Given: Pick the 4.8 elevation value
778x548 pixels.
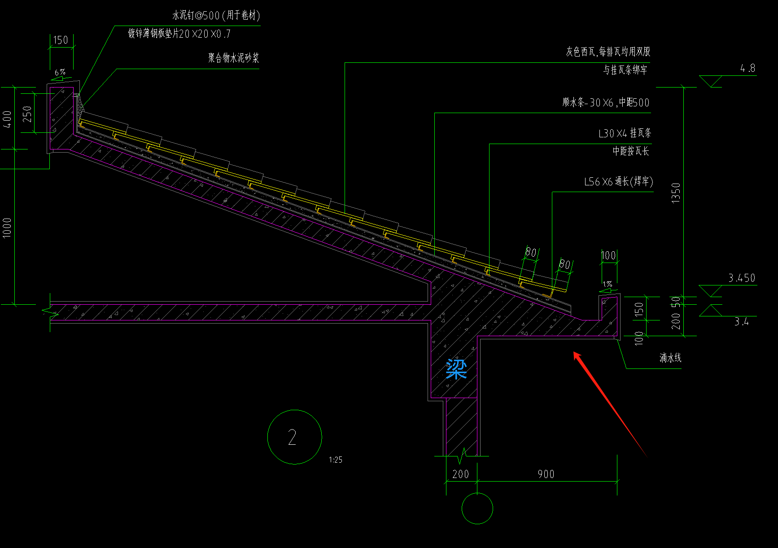Looking at the screenshot, I should [x=747, y=69].
